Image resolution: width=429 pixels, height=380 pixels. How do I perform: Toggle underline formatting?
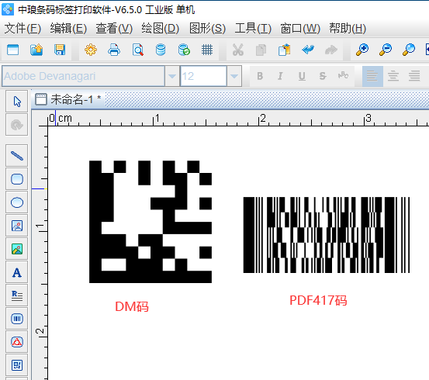302,76
